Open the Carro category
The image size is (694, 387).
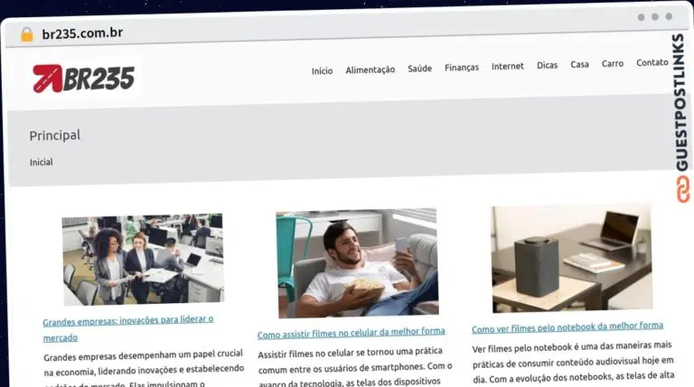click(x=613, y=64)
